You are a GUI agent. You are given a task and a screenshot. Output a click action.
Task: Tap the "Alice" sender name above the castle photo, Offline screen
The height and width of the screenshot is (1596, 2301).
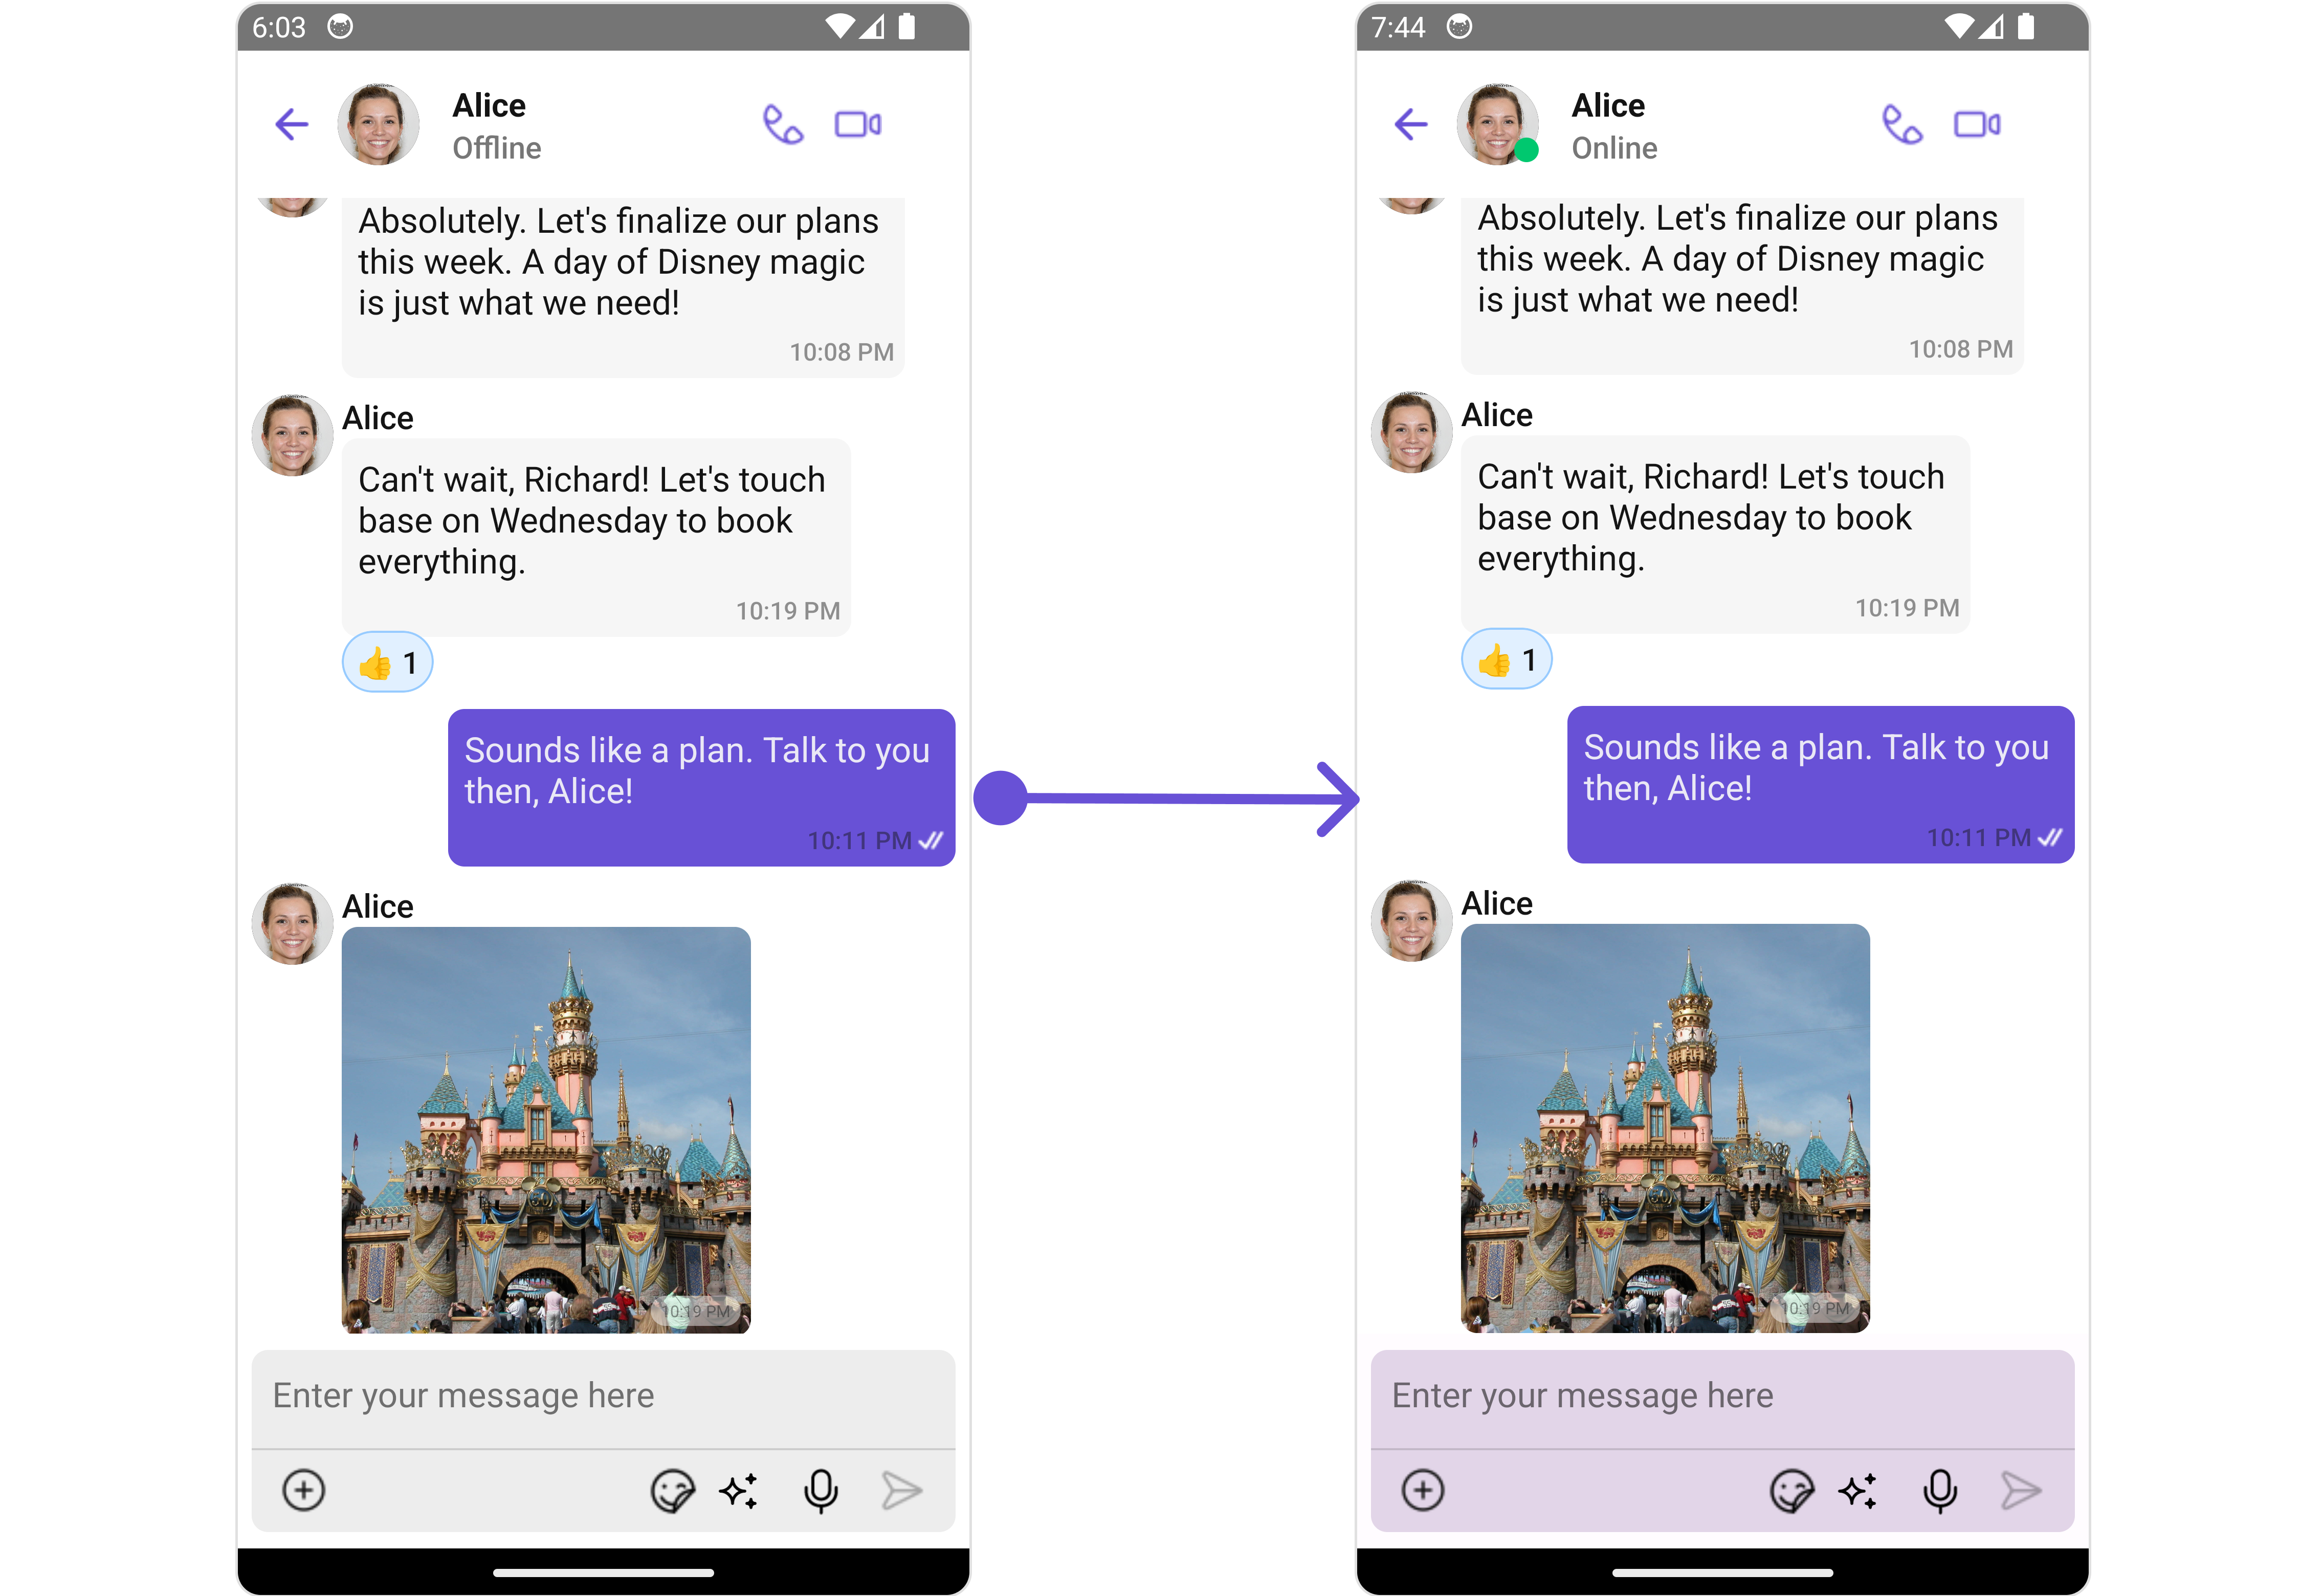click(378, 906)
